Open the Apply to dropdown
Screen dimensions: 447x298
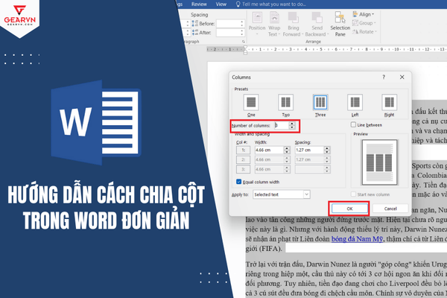click(x=306, y=194)
